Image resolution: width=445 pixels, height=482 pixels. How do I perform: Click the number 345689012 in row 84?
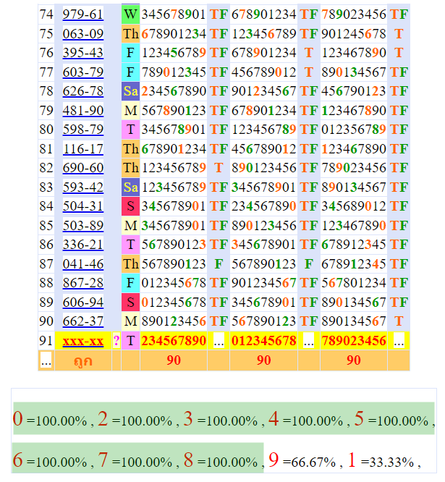coord(354,206)
